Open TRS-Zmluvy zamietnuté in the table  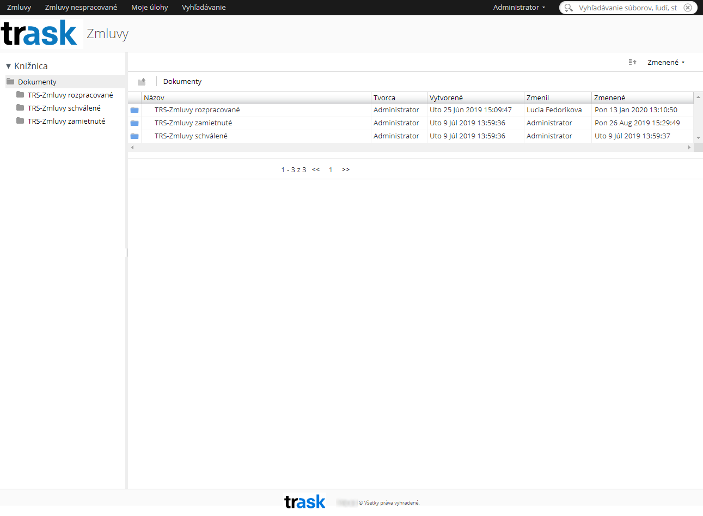[x=193, y=123]
